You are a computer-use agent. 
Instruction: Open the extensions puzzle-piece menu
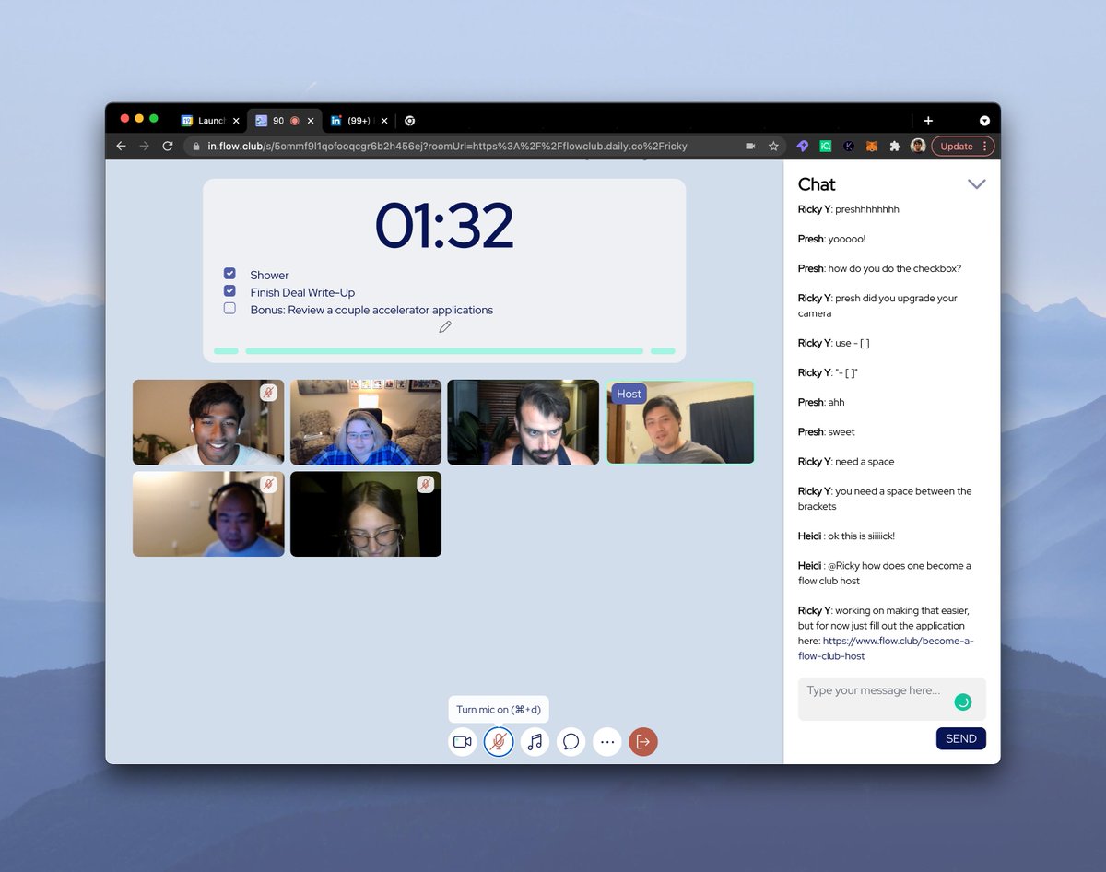click(x=895, y=146)
